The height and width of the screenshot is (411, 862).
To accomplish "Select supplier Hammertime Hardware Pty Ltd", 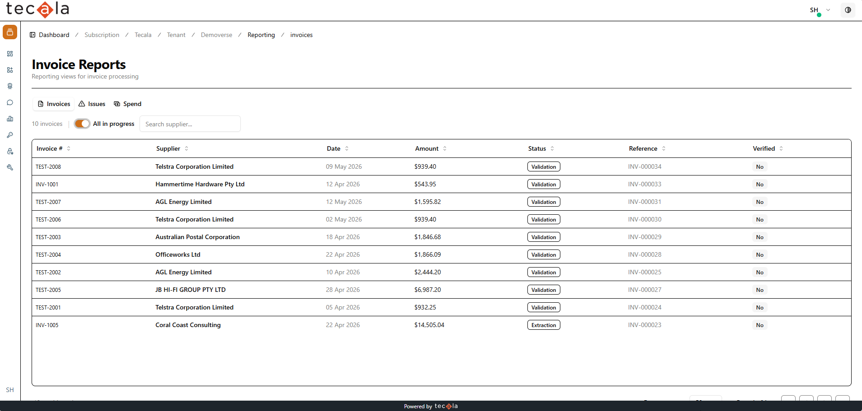I will (x=200, y=184).
